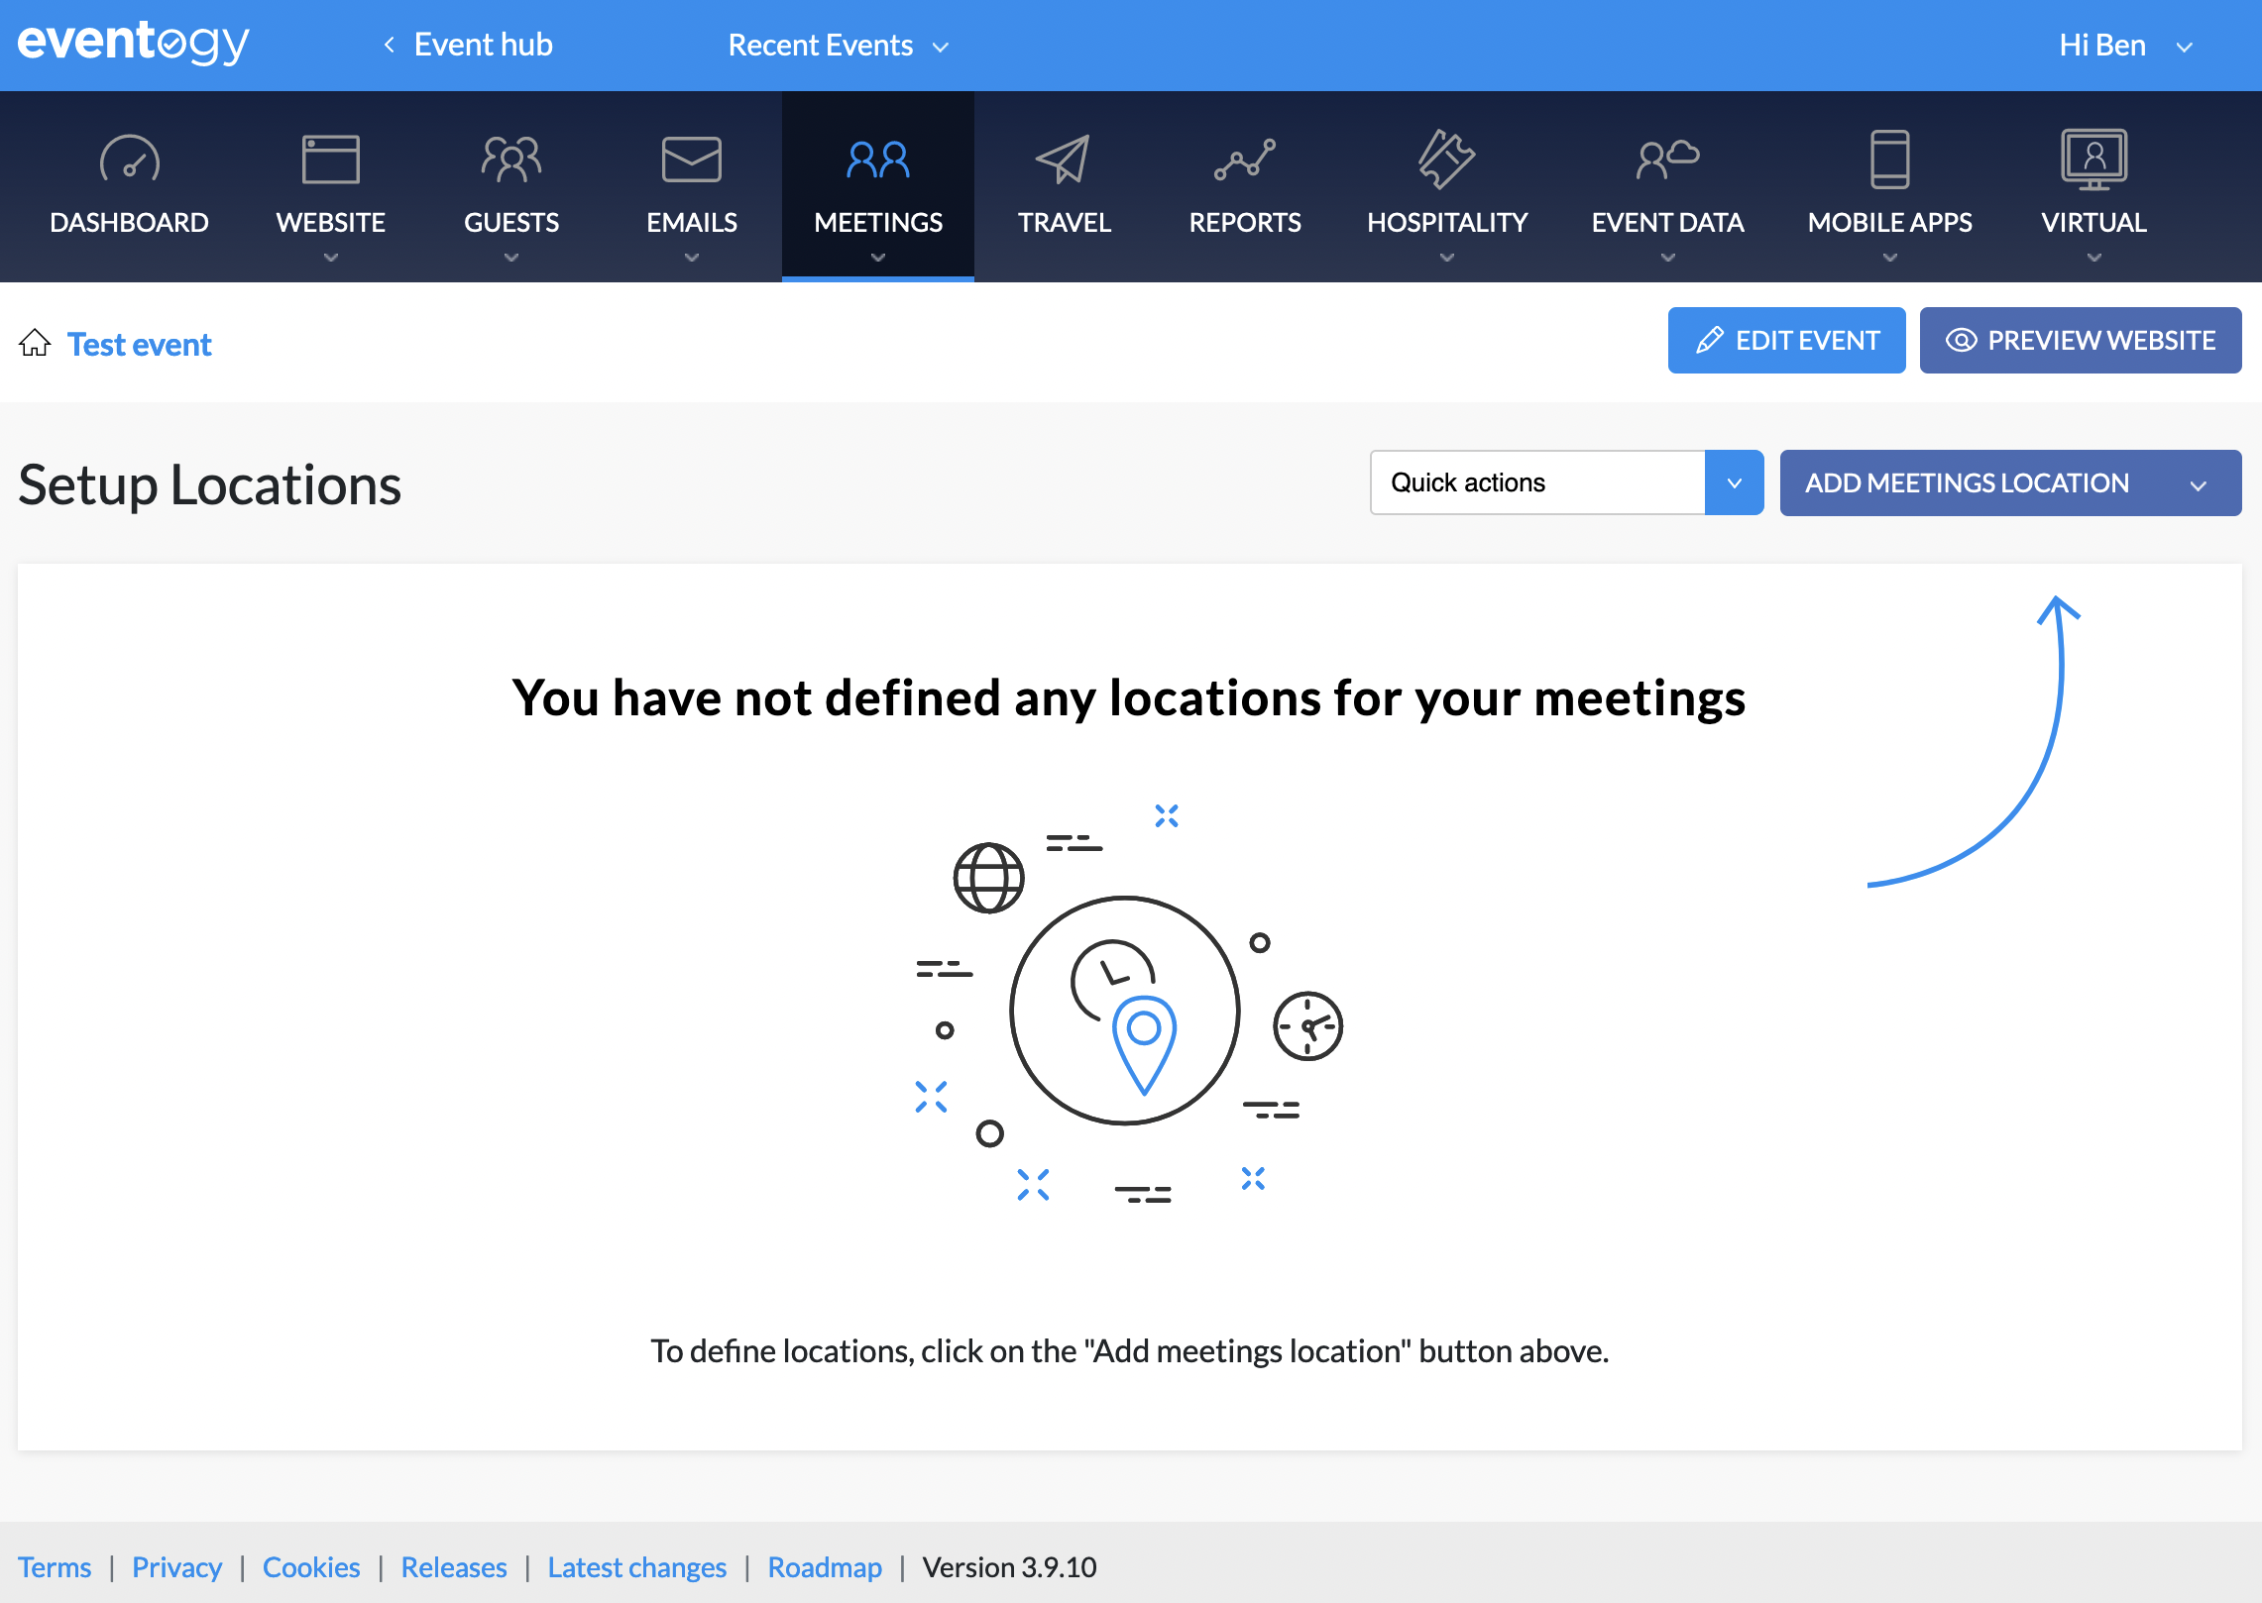
Task: Open the Recent Events dropdown
Action: click(838, 45)
